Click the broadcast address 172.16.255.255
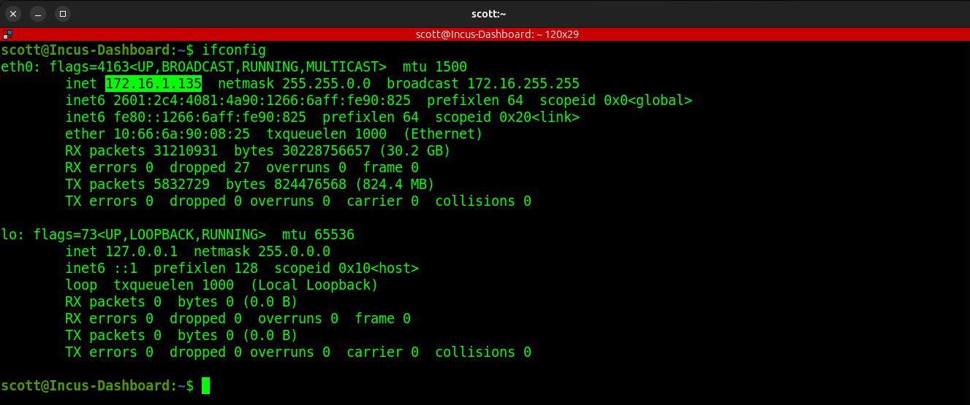970x405 pixels. tap(523, 84)
